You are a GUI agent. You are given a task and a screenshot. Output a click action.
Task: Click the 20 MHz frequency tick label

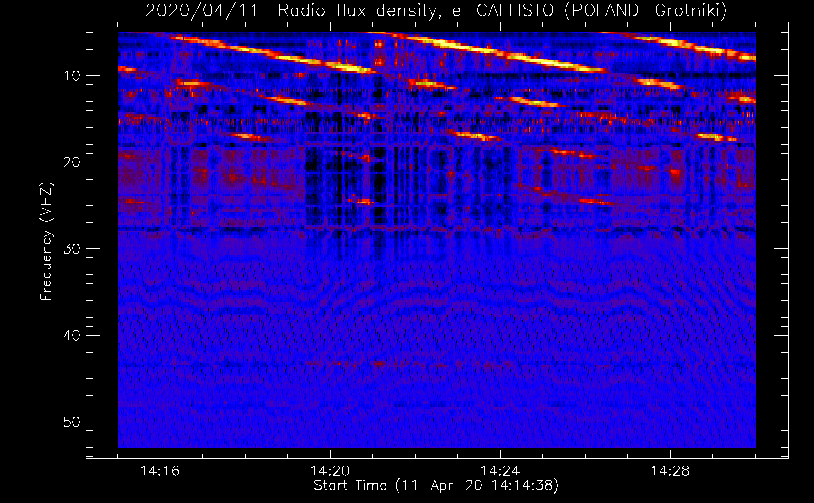click(x=72, y=162)
